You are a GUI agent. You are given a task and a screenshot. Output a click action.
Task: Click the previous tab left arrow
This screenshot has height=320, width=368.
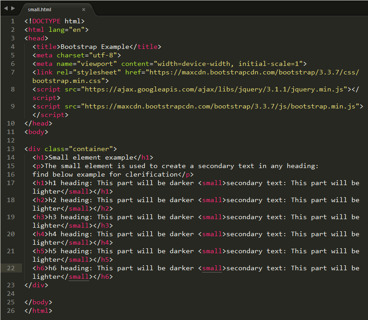pyautogui.click(x=6, y=9)
